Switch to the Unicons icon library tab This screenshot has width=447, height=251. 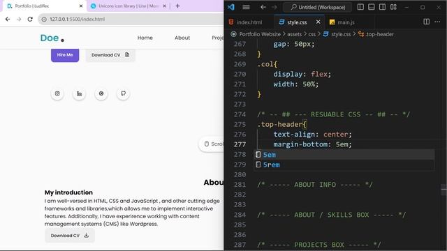129,6
